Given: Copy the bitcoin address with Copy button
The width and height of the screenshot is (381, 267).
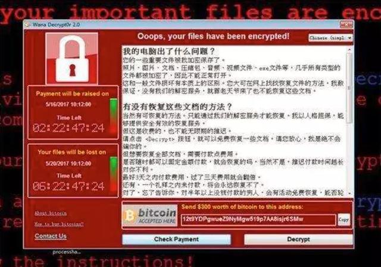Looking at the screenshot, I should (344, 220).
